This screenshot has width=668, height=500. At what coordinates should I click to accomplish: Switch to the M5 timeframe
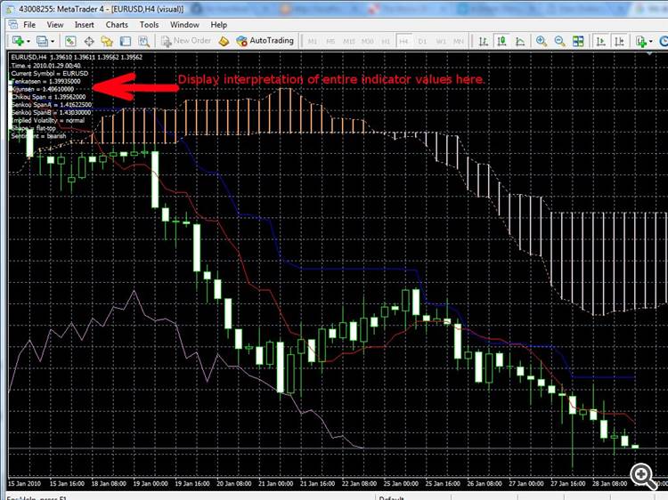tap(330, 41)
